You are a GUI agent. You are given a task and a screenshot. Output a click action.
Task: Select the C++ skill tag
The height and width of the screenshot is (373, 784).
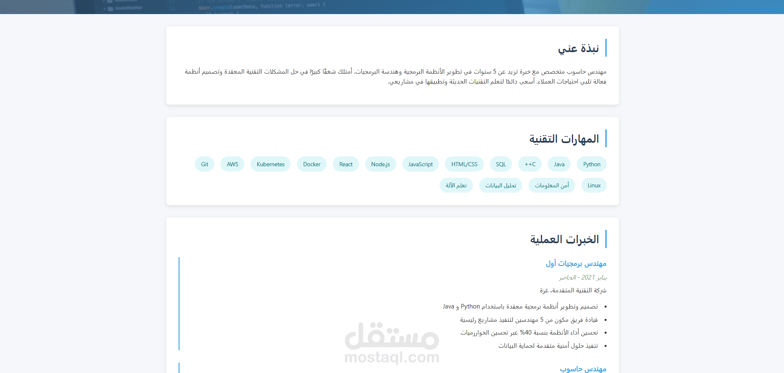click(530, 164)
